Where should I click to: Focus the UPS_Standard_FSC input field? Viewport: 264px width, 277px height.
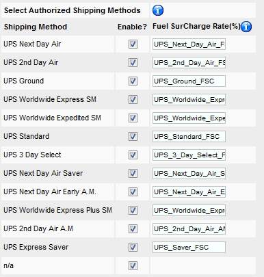coord(189,137)
